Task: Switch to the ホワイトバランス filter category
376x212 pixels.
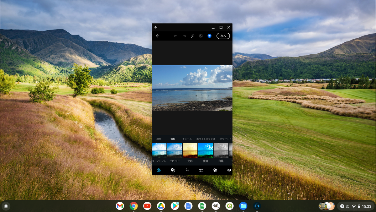Action: (x=206, y=139)
